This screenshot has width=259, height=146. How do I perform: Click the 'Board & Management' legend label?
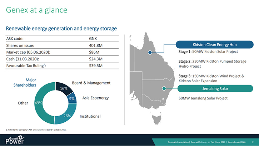coord(91,83)
